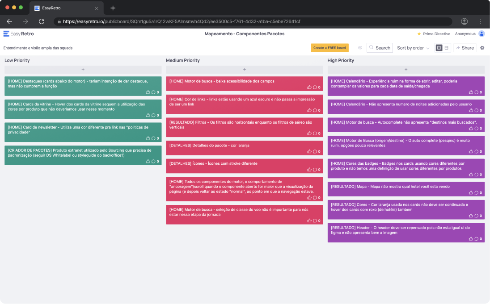Toggle the eye visibility icon near Search
Image resolution: width=490 pixels, height=304 pixels.
click(x=360, y=48)
